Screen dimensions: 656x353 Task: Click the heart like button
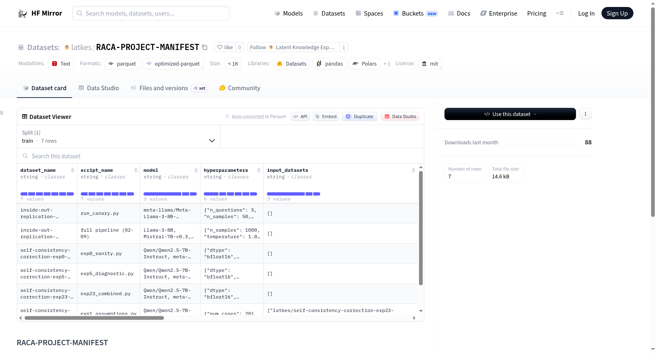pos(225,47)
